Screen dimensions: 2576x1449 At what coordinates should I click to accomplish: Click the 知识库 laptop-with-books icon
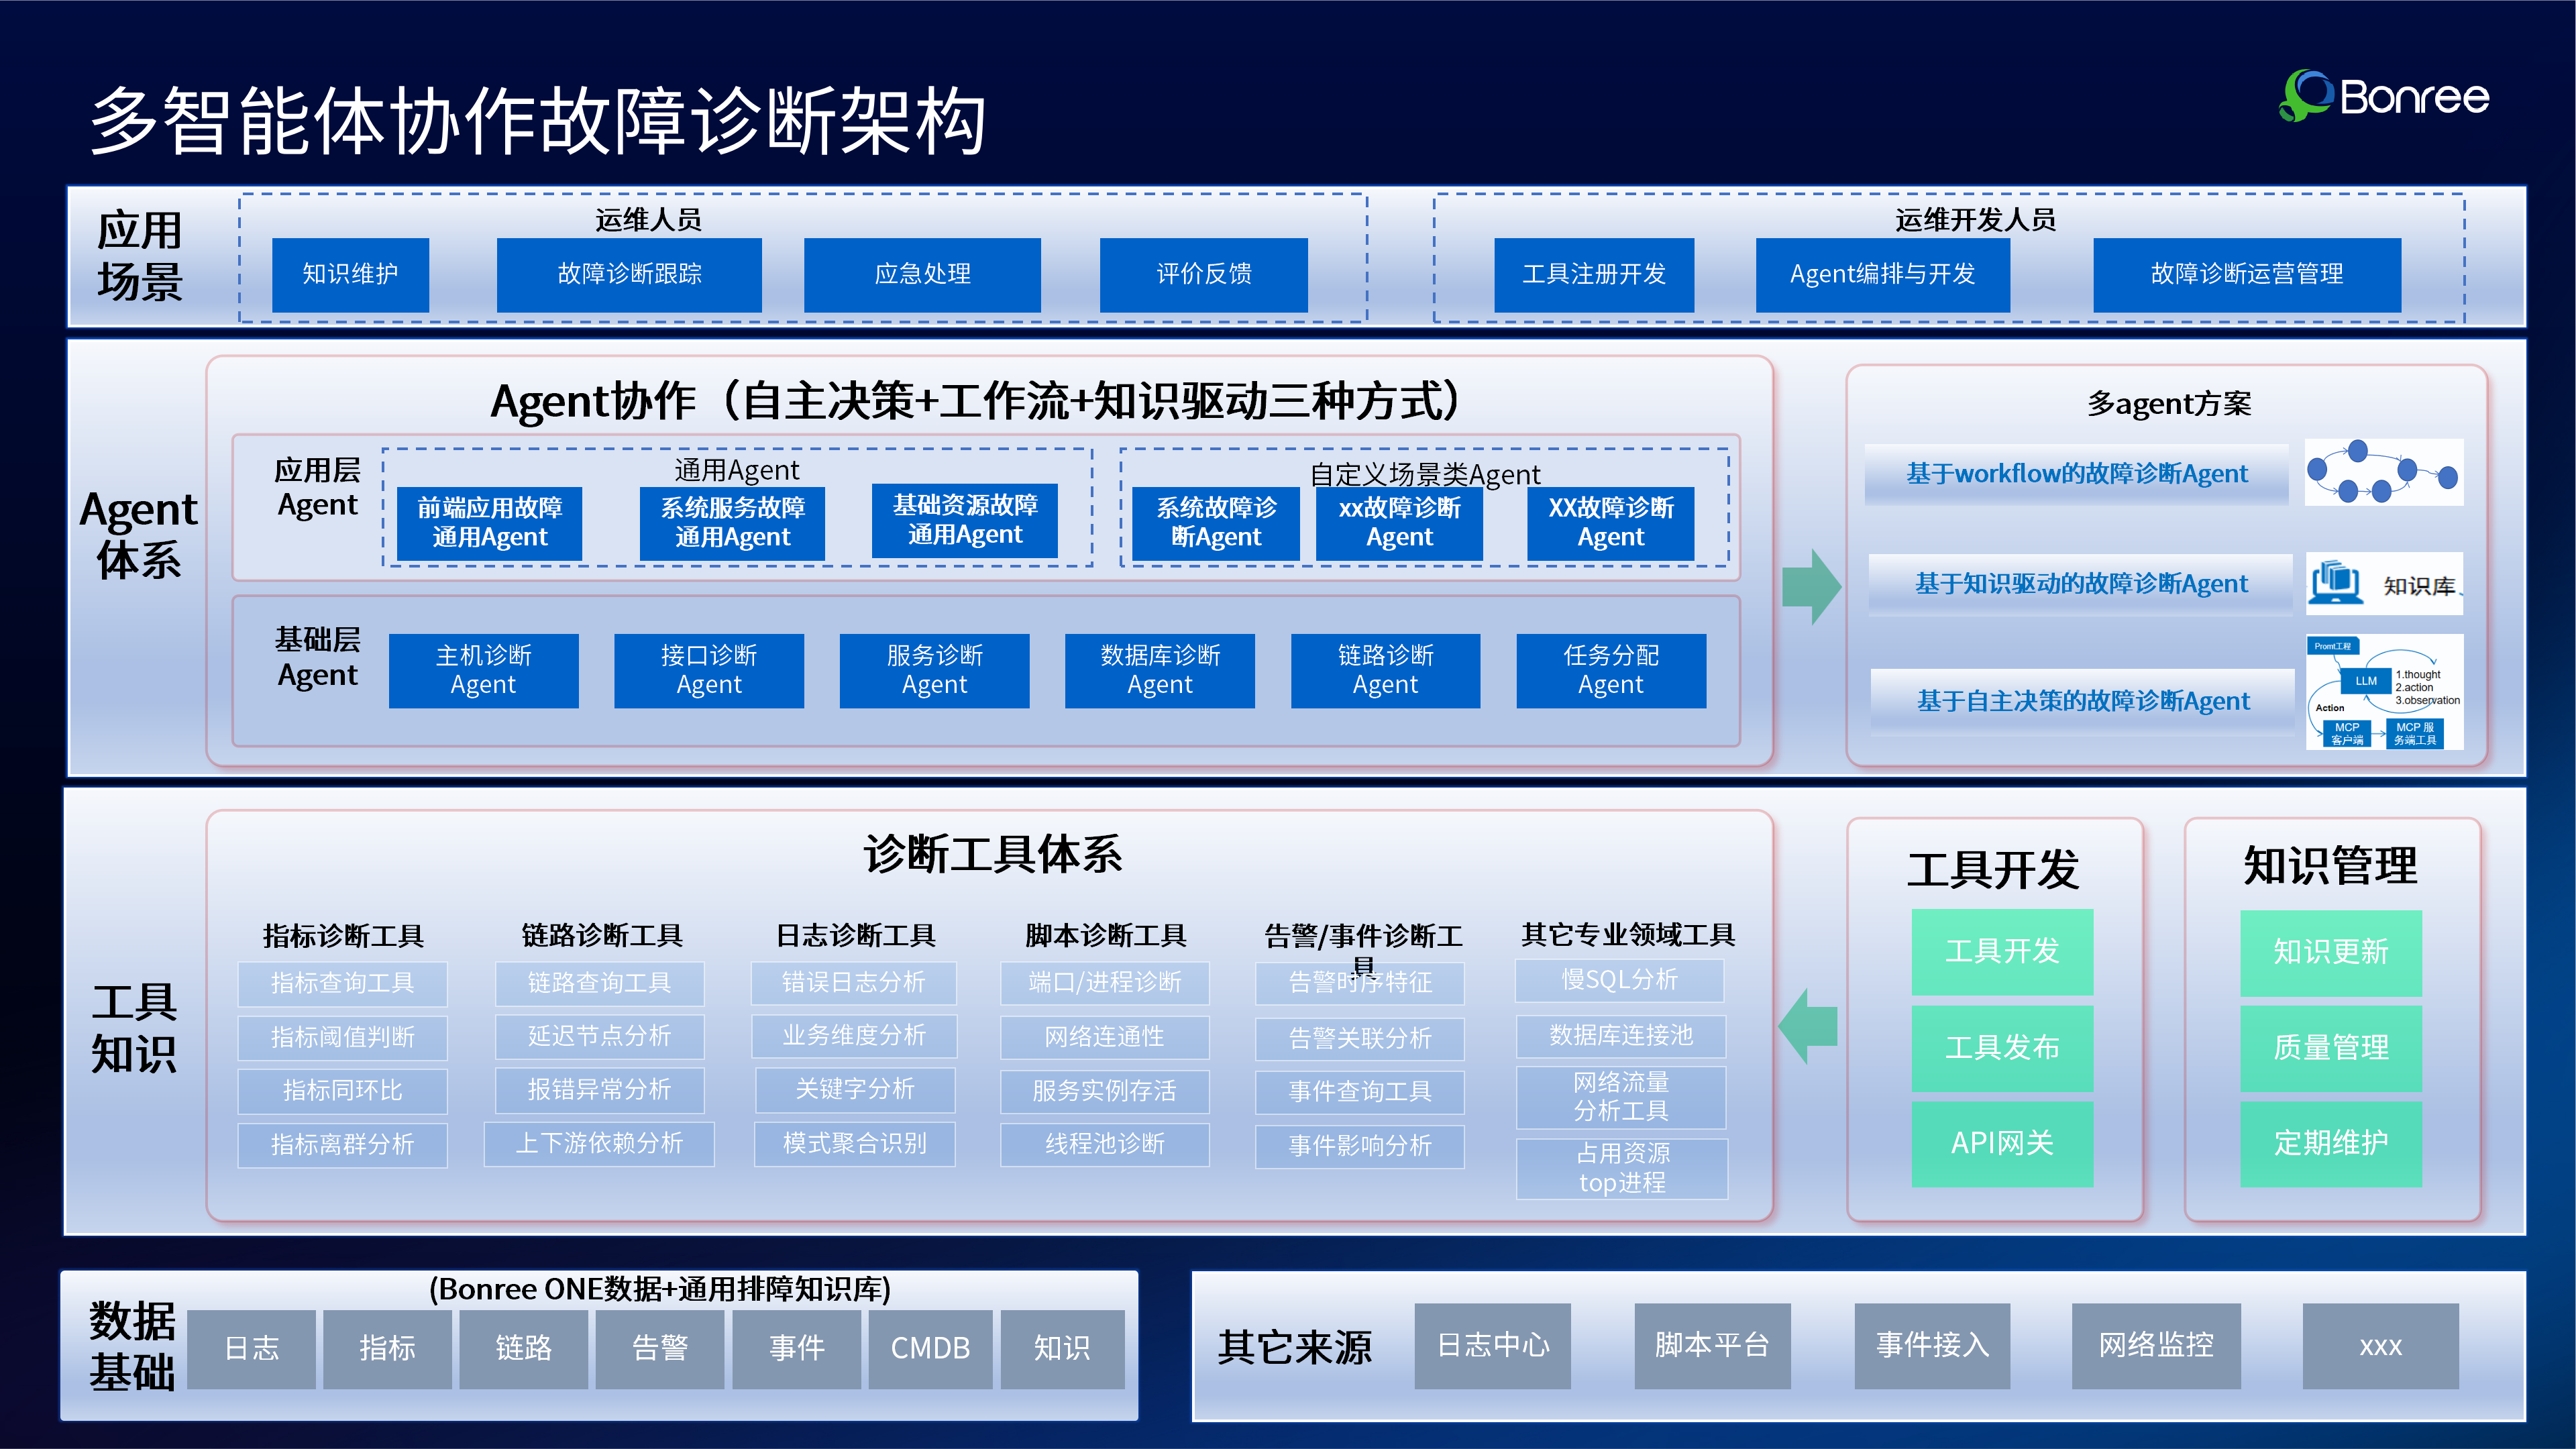click(2337, 583)
